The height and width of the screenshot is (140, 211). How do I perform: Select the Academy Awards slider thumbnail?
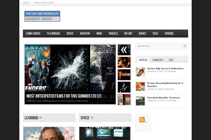pos(124,75)
